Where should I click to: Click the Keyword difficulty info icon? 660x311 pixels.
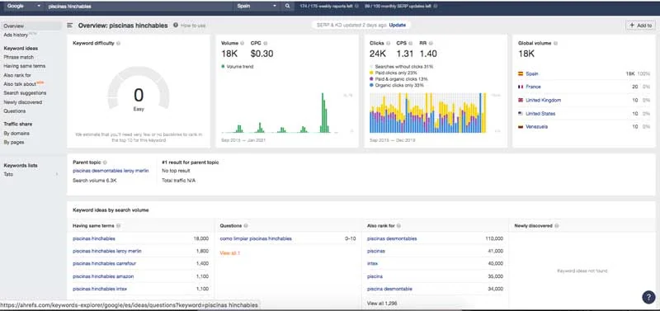[x=118, y=43]
